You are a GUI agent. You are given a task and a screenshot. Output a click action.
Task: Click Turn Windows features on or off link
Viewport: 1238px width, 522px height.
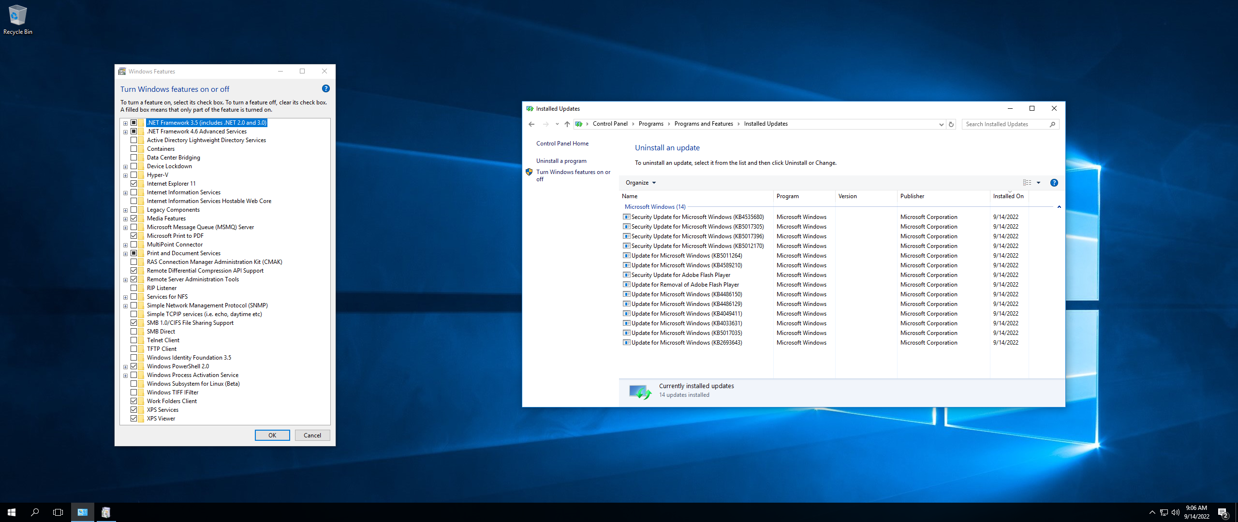click(x=573, y=175)
